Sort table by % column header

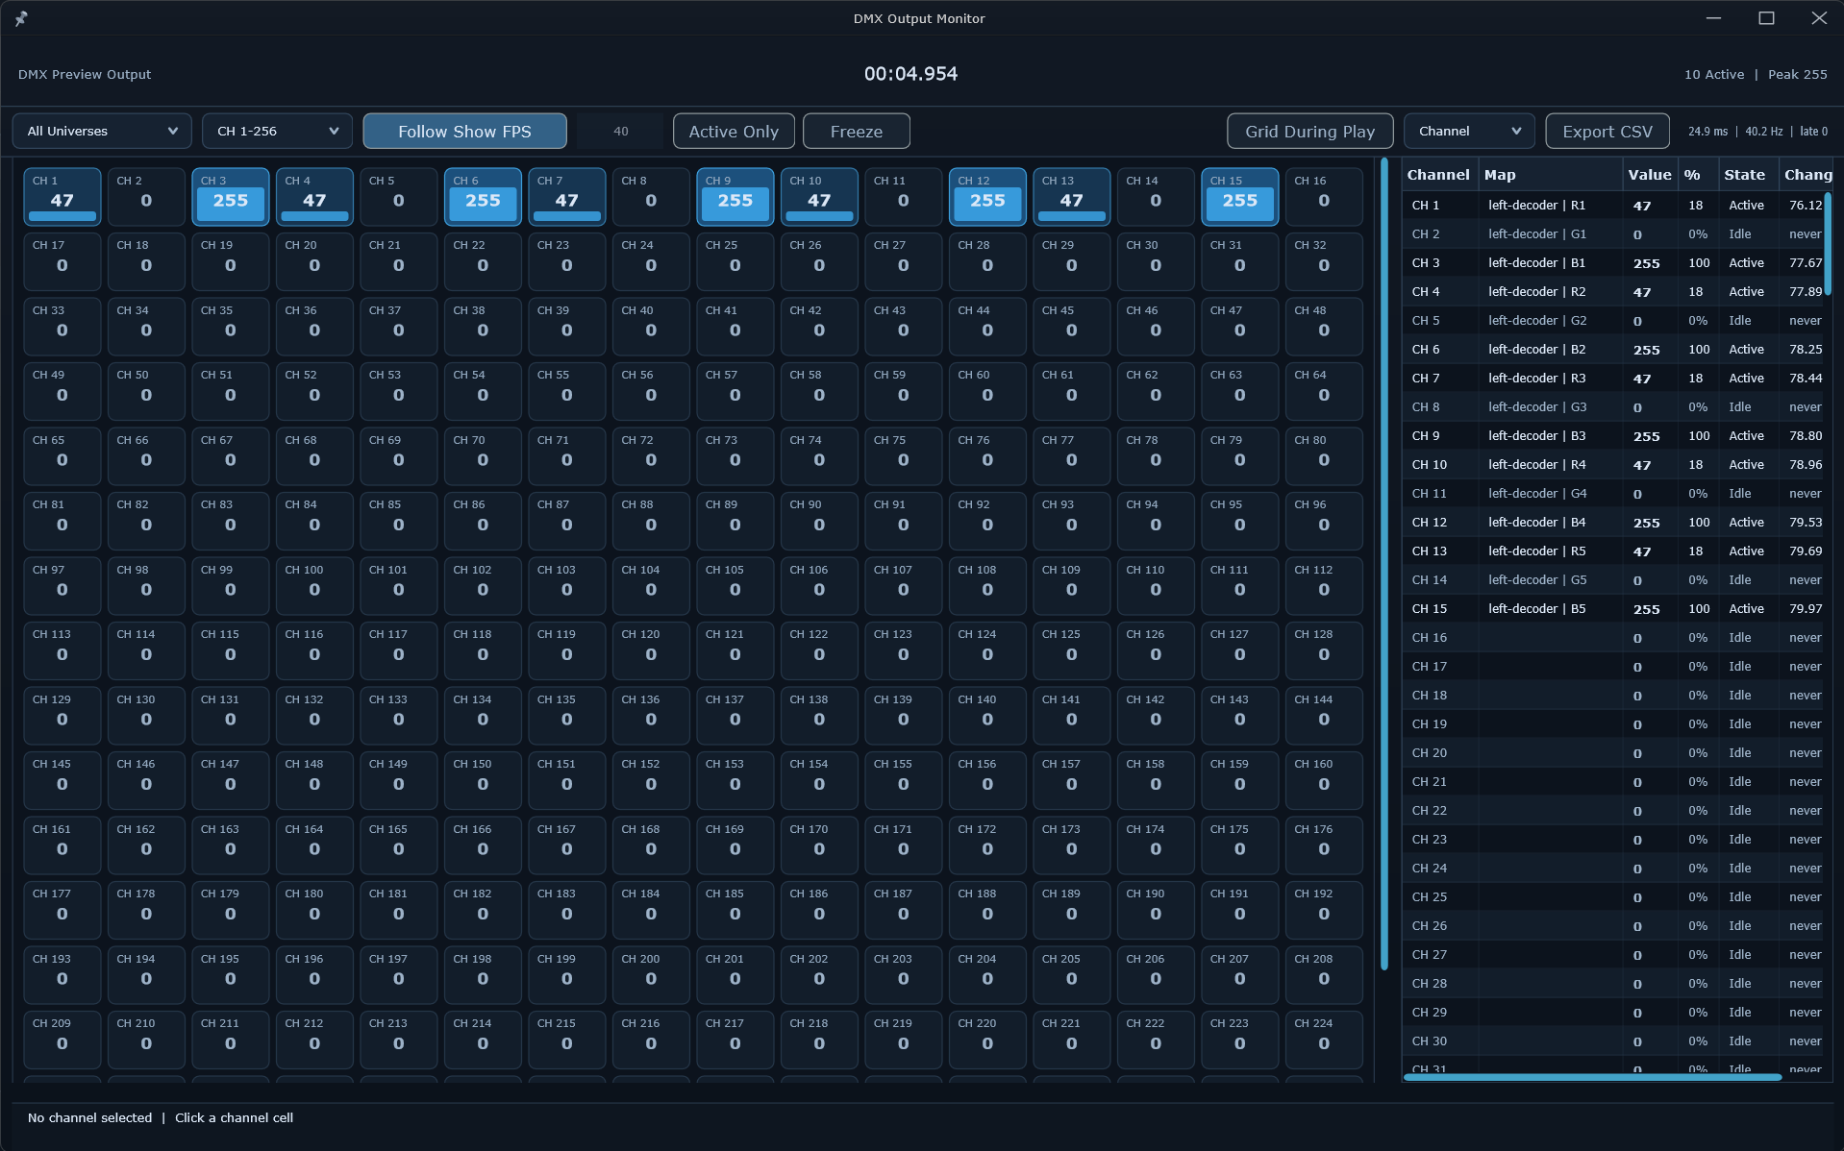1698,175
